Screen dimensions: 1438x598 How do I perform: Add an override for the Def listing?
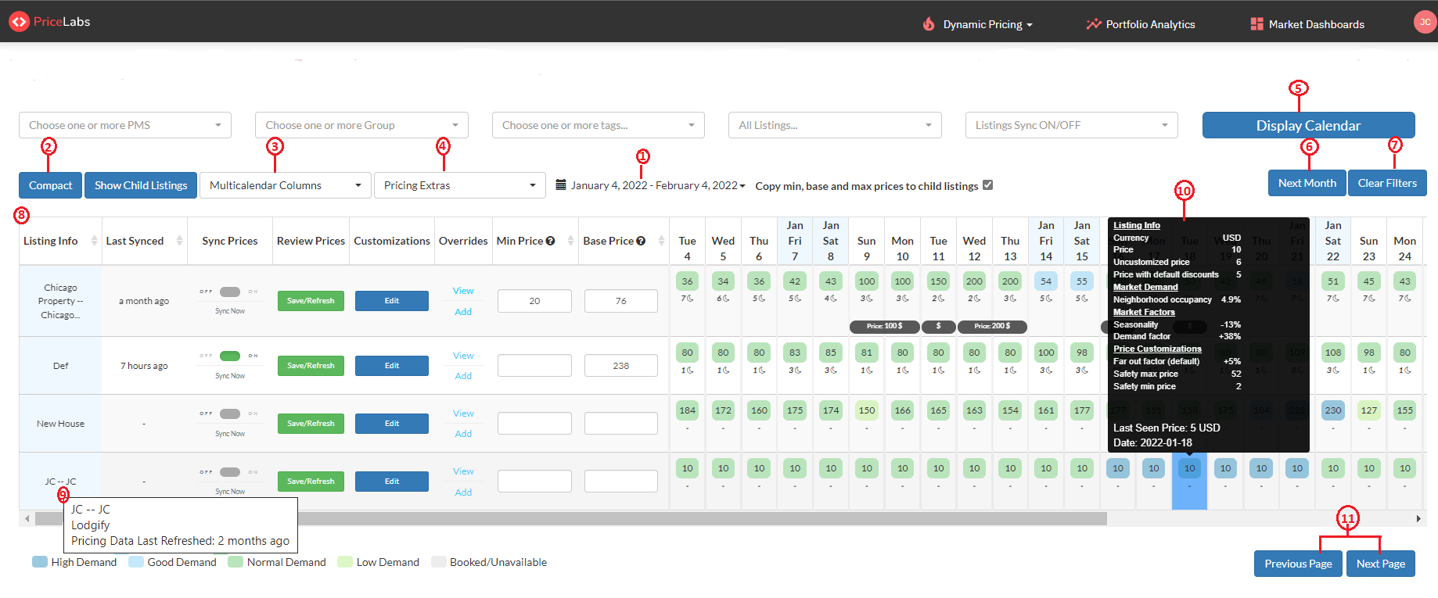coord(463,376)
